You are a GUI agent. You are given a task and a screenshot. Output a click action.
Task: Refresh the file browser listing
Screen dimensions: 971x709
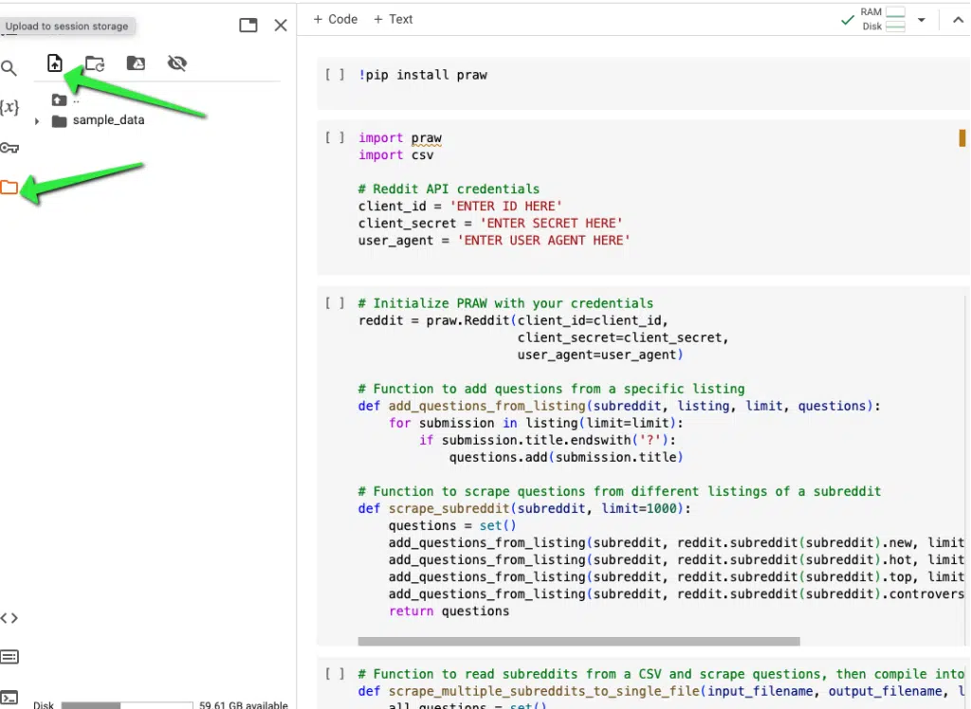coord(95,64)
